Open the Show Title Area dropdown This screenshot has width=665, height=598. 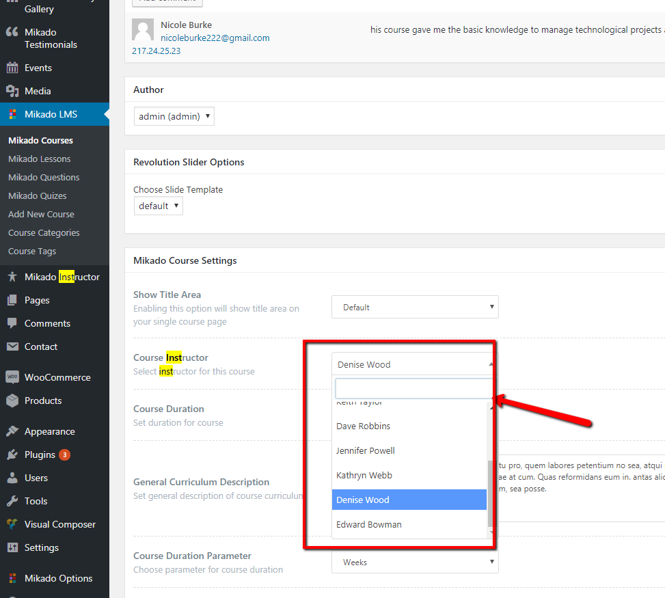415,307
